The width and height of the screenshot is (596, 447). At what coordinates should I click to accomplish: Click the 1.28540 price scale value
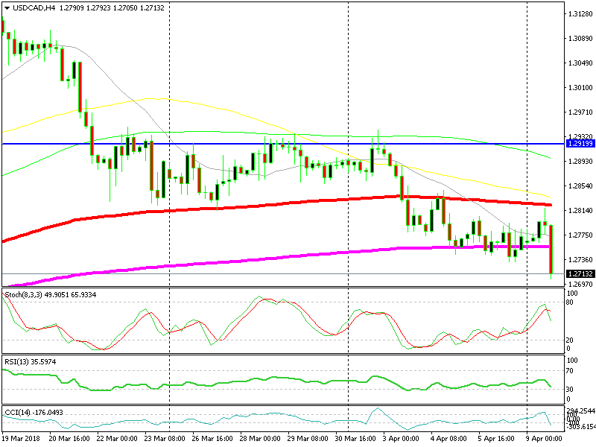click(x=580, y=186)
